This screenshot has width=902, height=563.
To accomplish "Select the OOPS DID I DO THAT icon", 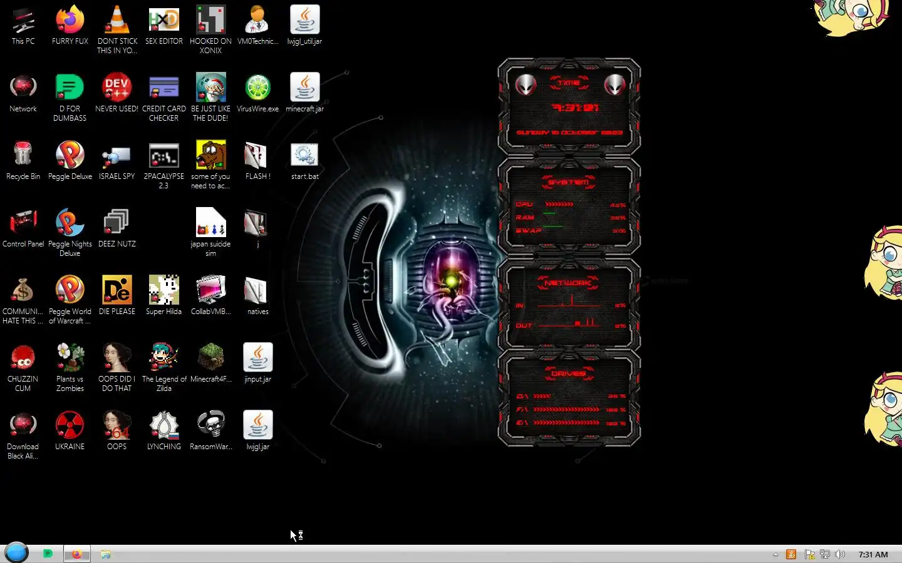I will pos(117,368).
